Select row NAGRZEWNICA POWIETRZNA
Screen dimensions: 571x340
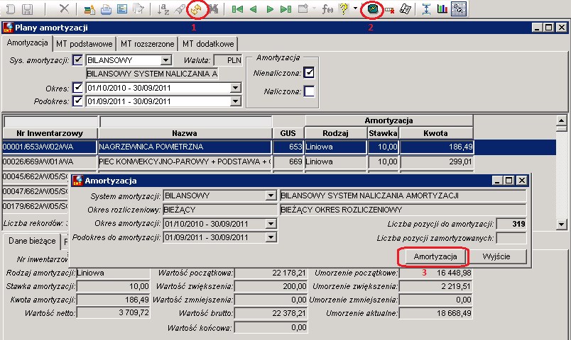(x=279, y=147)
